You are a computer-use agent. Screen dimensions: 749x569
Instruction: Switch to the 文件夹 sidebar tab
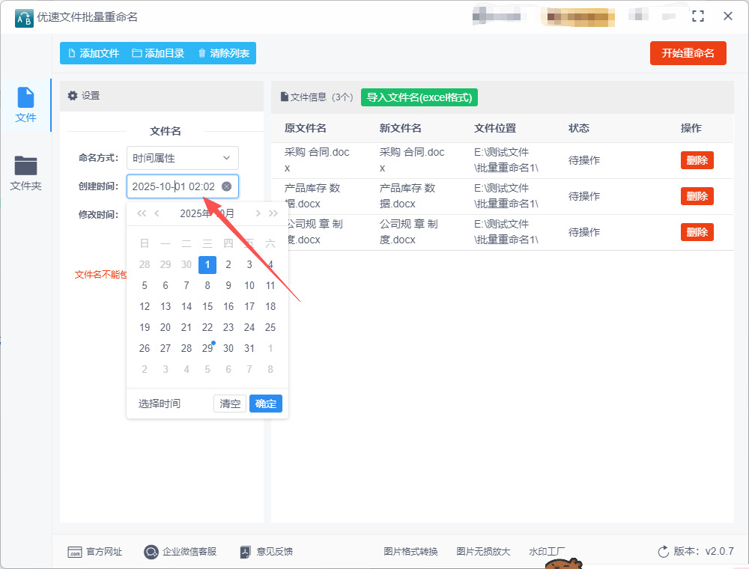pos(25,173)
